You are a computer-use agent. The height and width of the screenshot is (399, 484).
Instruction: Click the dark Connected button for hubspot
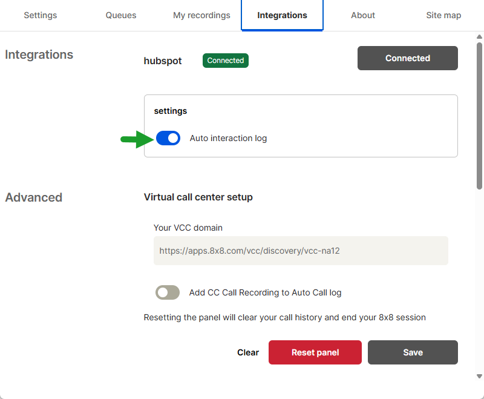(x=407, y=58)
